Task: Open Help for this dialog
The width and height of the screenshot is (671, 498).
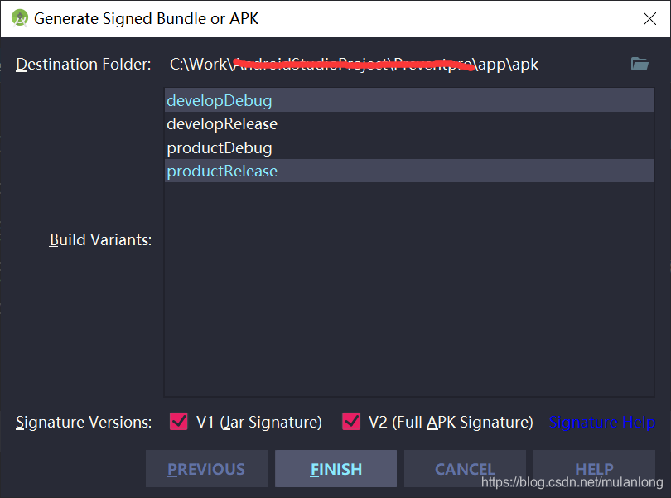Action: (594, 468)
